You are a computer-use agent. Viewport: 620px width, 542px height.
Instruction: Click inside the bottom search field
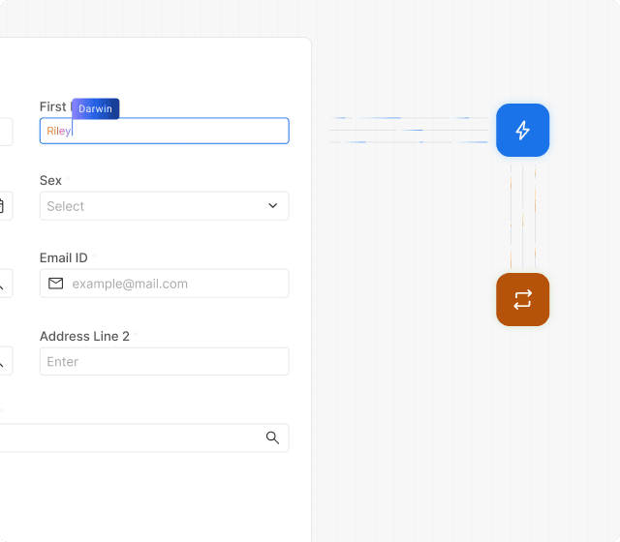[x=126, y=437]
